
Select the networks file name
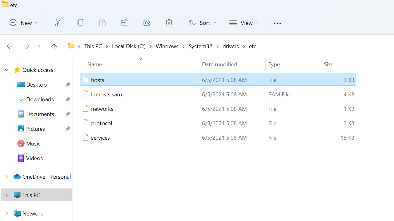point(102,109)
